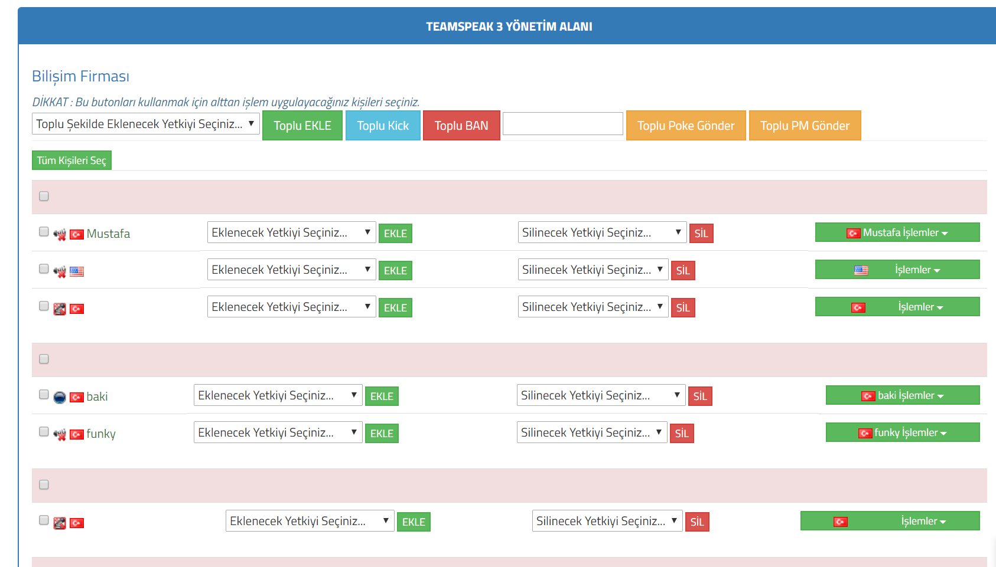Open baki's Silinecek Yetkiyi Seçiniz dropdown
This screenshot has height=567, width=996.
(601, 395)
